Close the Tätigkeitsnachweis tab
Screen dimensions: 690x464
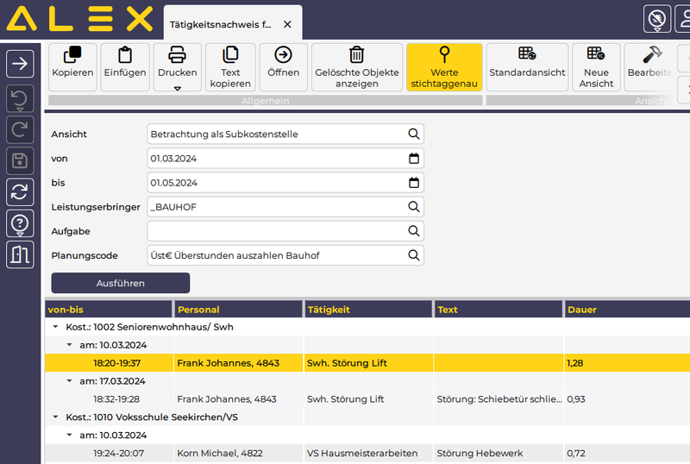pos(287,24)
